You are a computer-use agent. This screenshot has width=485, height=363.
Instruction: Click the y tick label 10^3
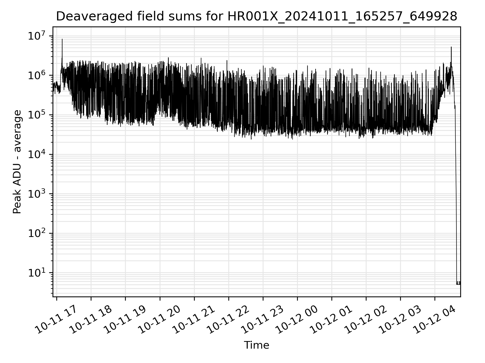click(37, 194)
